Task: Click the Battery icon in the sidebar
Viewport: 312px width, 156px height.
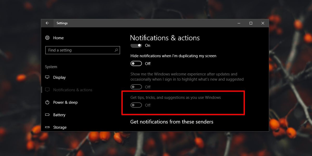Action: [47, 115]
